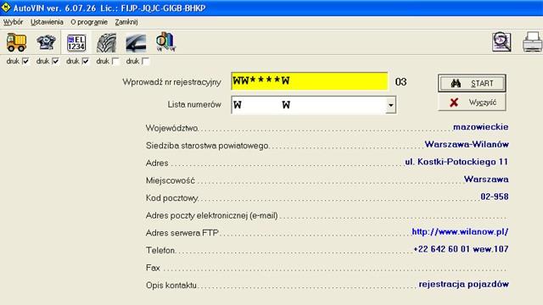Enable druk checkbox under car body icon
543x305 pixels.
click(x=145, y=61)
